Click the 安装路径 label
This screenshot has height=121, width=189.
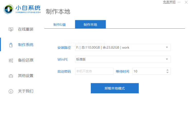tap(64, 48)
